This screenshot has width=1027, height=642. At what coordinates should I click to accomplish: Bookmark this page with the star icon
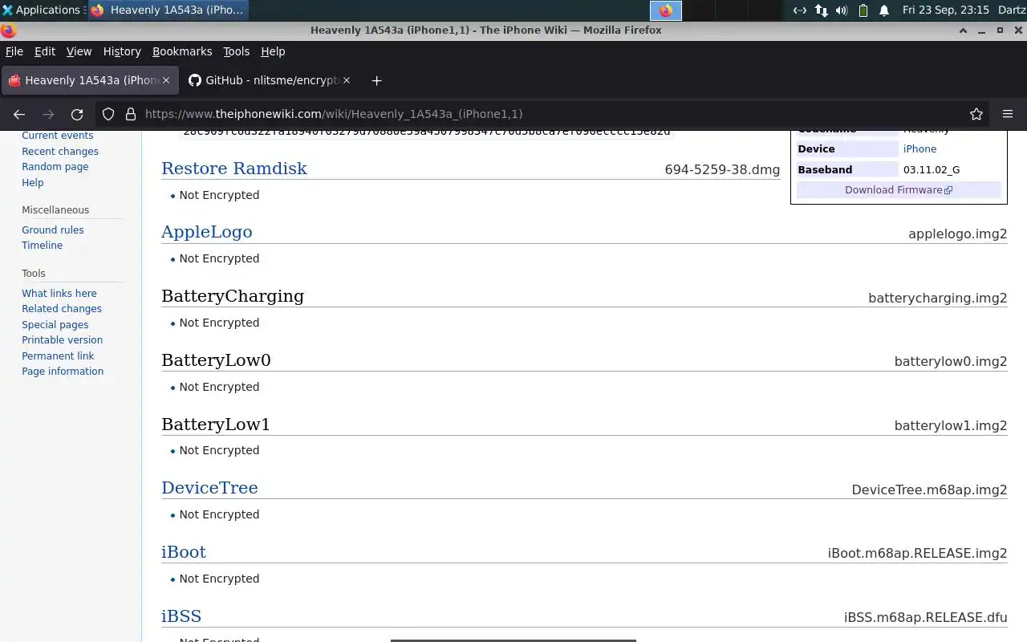[x=976, y=114]
